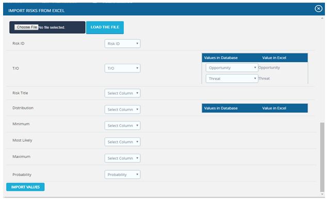The image size is (327, 199).
Task: Open the Probability column dropdown
Action: pyautogui.click(x=122, y=174)
